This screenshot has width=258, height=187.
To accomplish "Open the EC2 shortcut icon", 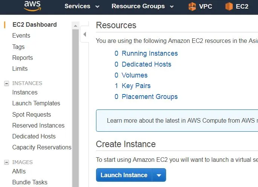I will pos(229,6).
